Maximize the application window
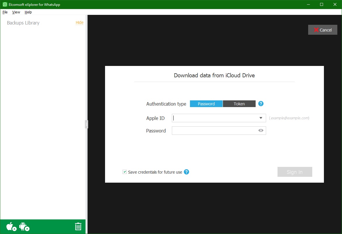 (x=322, y=4)
